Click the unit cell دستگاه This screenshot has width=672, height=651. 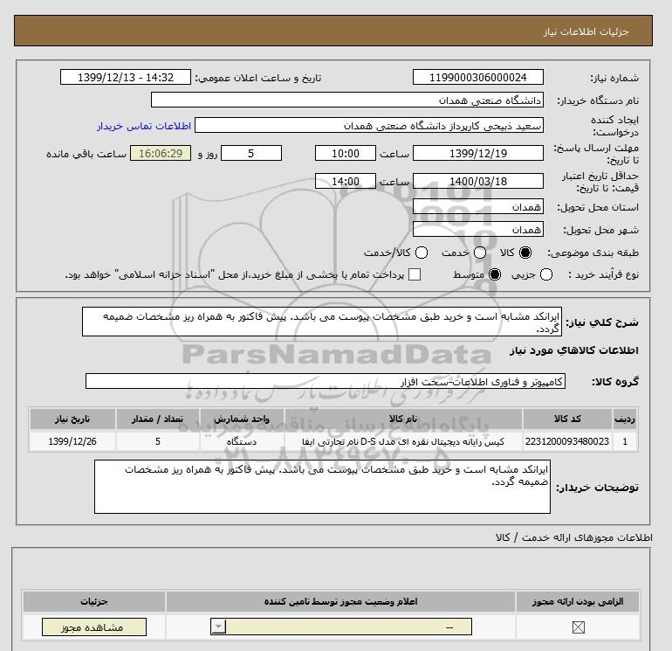(242, 441)
